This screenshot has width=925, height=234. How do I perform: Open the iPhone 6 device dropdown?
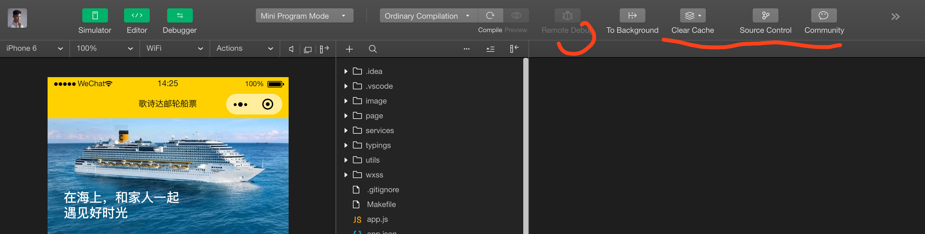(35, 49)
